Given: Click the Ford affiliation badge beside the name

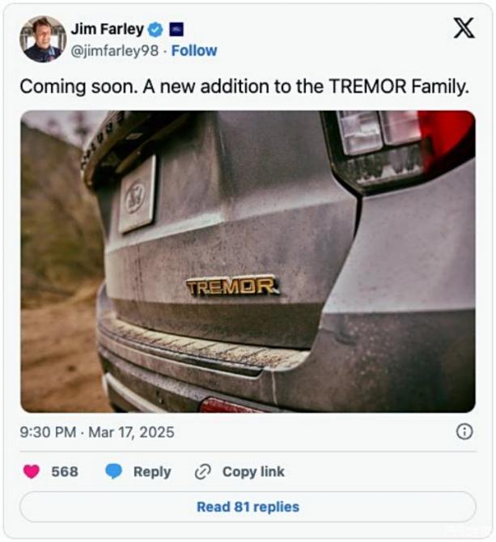Looking at the screenshot, I should pyautogui.click(x=176, y=29).
